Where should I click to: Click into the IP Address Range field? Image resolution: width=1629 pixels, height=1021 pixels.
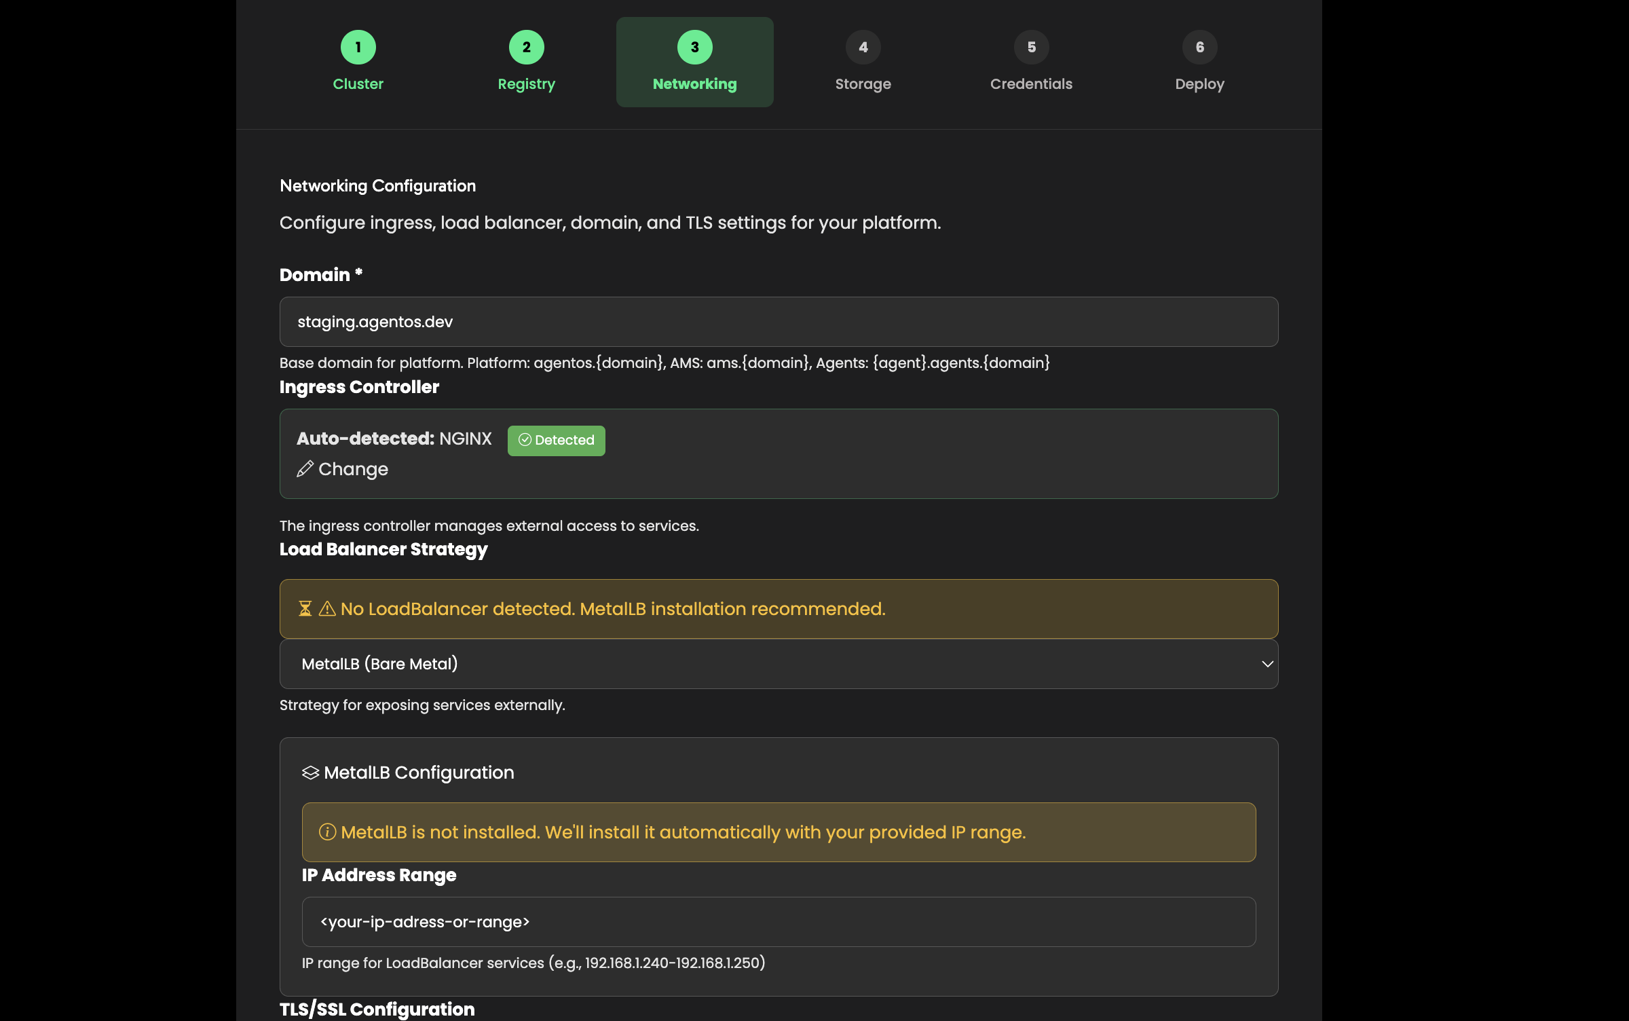pos(778,922)
